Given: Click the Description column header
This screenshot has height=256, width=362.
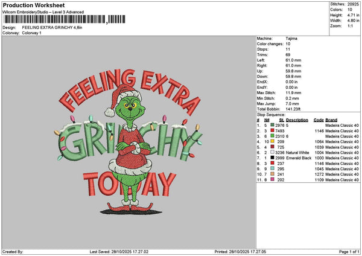Looking at the screenshot, I should [297, 120].
